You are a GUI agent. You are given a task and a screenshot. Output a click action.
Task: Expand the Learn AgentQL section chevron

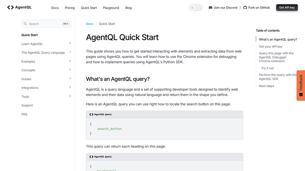tap(70, 43)
